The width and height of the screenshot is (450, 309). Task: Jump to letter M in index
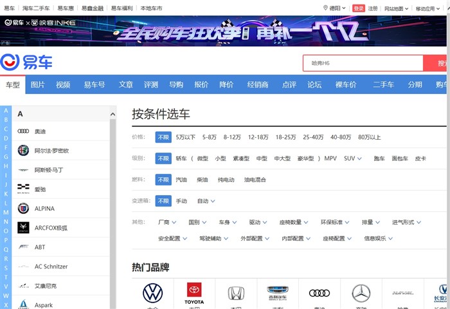tap(6, 212)
